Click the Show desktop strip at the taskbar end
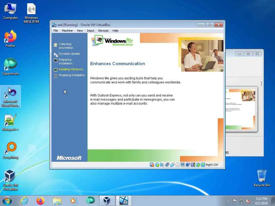Image resolution: width=275 pixels, height=206 pixels. pyautogui.click(x=273, y=201)
